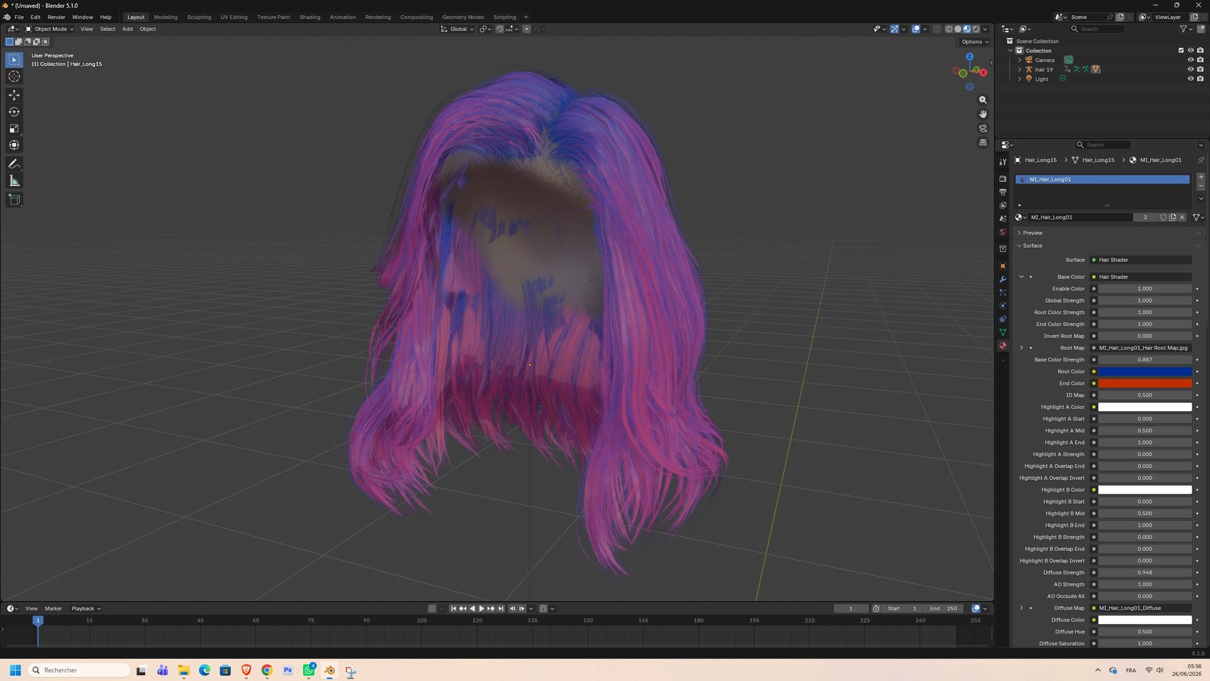
Task: Click the pan view hand icon
Action: pos(982,114)
